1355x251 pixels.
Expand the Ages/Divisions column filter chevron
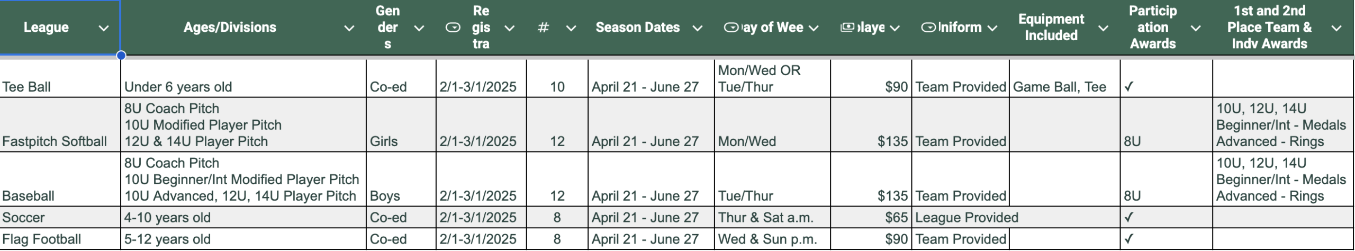pyautogui.click(x=349, y=28)
